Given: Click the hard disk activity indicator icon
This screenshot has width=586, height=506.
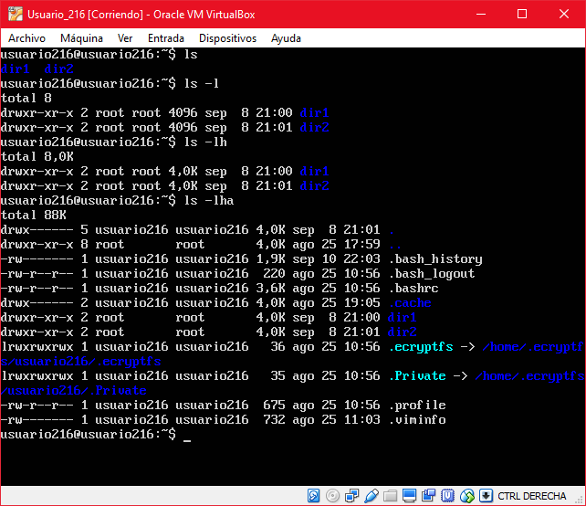Looking at the screenshot, I should point(314,496).
